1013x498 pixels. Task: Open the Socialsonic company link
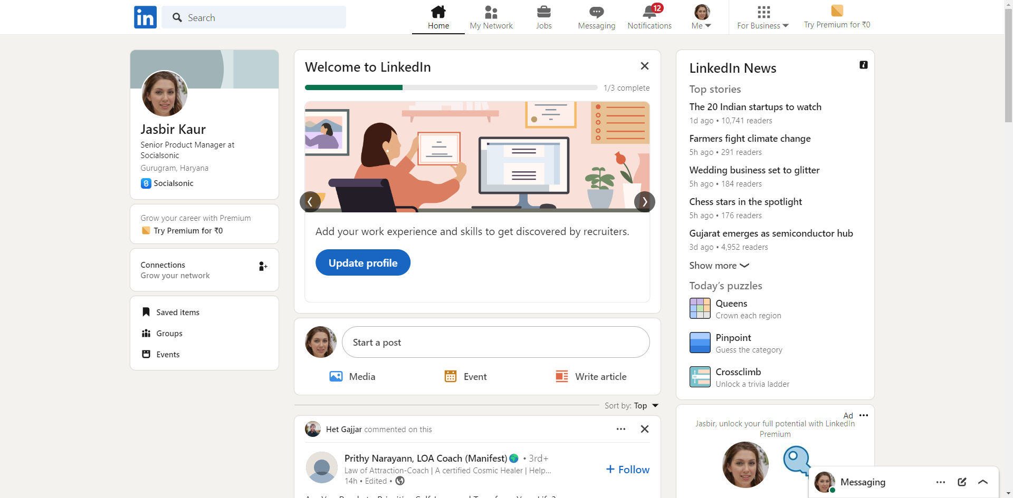pos(167,183)
